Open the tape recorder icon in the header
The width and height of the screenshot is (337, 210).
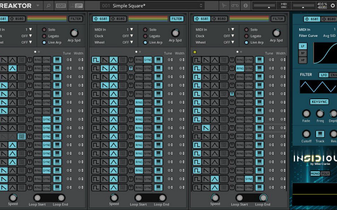(235, 6)
